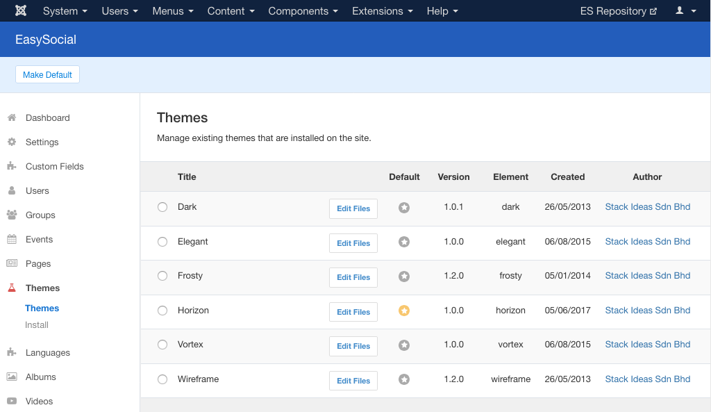Click the user account icon in top bar
Screen dimensions: 711x412
[679, 10]
